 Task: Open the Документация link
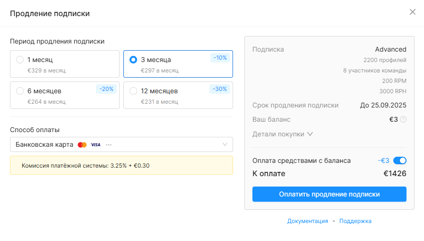307,221
